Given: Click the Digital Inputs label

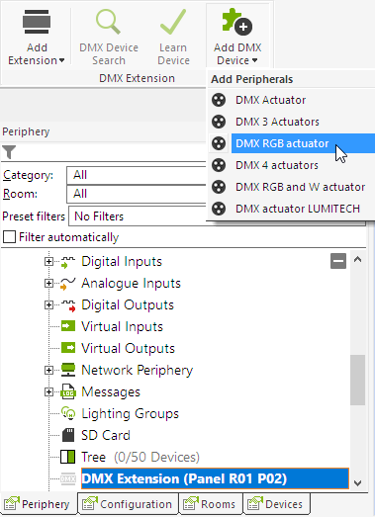Looking at the screenshot, I should coord(122,262).
